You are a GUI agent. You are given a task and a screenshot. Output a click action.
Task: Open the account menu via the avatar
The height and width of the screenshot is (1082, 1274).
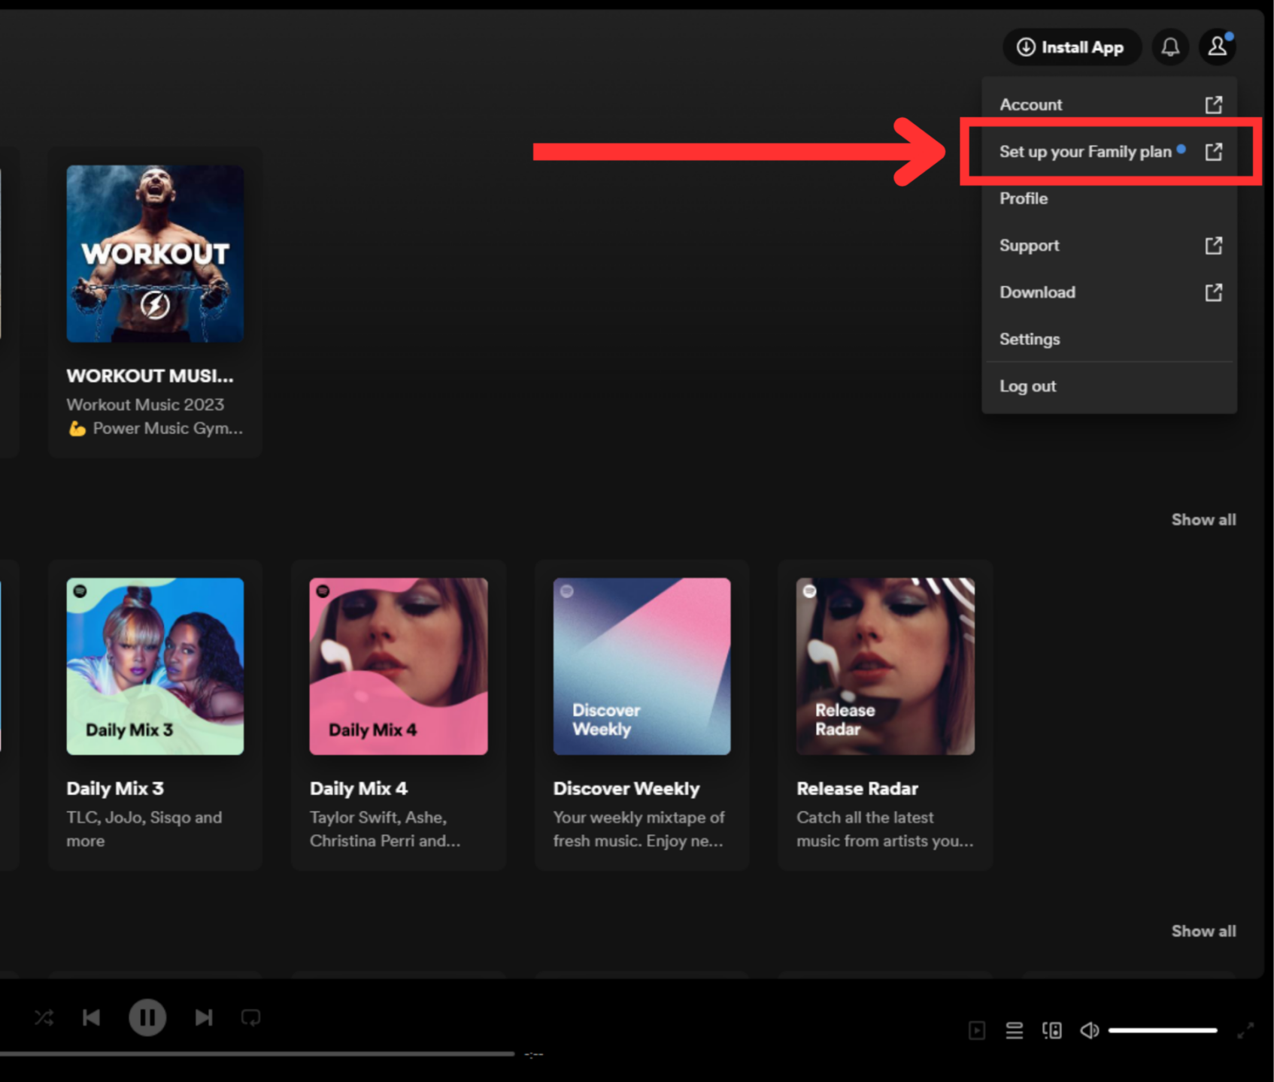coord(1217,47)
